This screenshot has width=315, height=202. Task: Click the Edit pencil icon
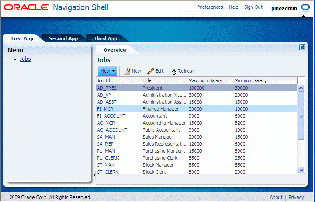point(150,71)
